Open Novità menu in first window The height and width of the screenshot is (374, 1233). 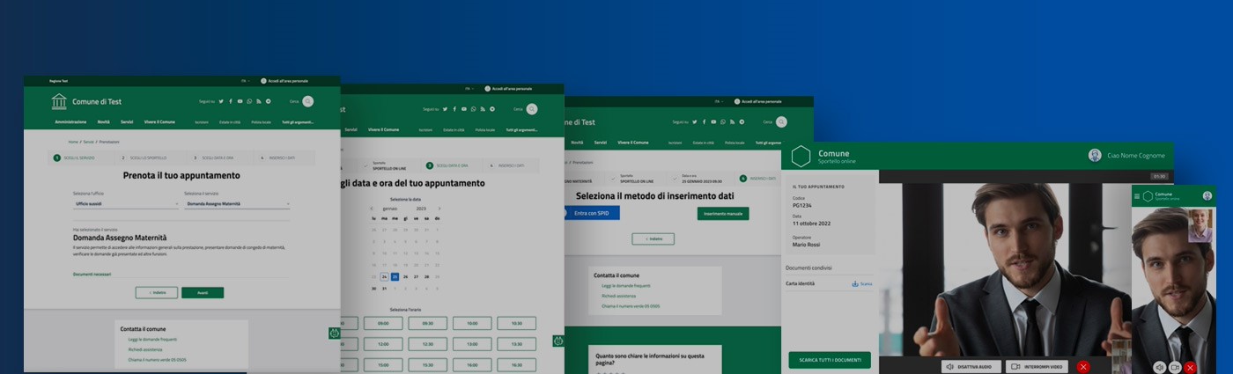(103, 121)
